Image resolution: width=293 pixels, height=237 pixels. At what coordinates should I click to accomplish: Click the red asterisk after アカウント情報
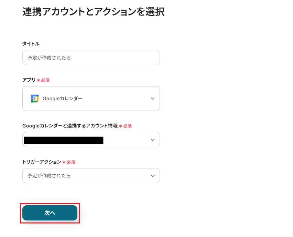(121, 126)
